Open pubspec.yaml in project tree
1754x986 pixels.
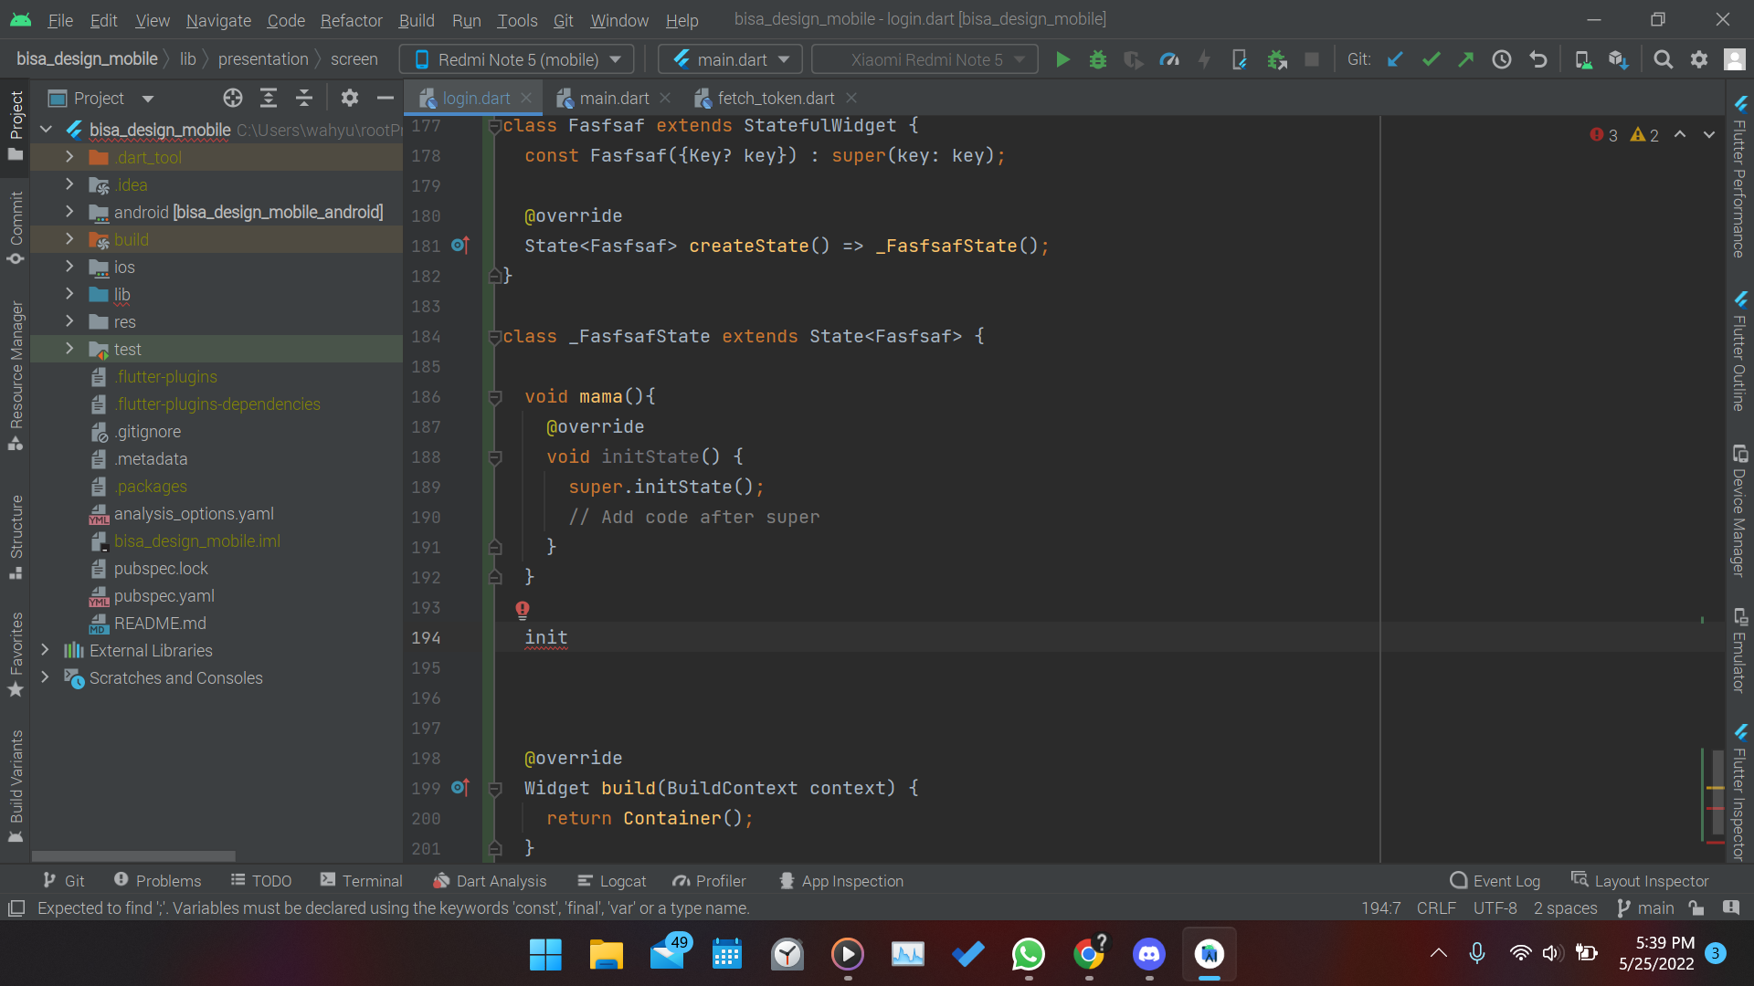click(x=164, y=595)
